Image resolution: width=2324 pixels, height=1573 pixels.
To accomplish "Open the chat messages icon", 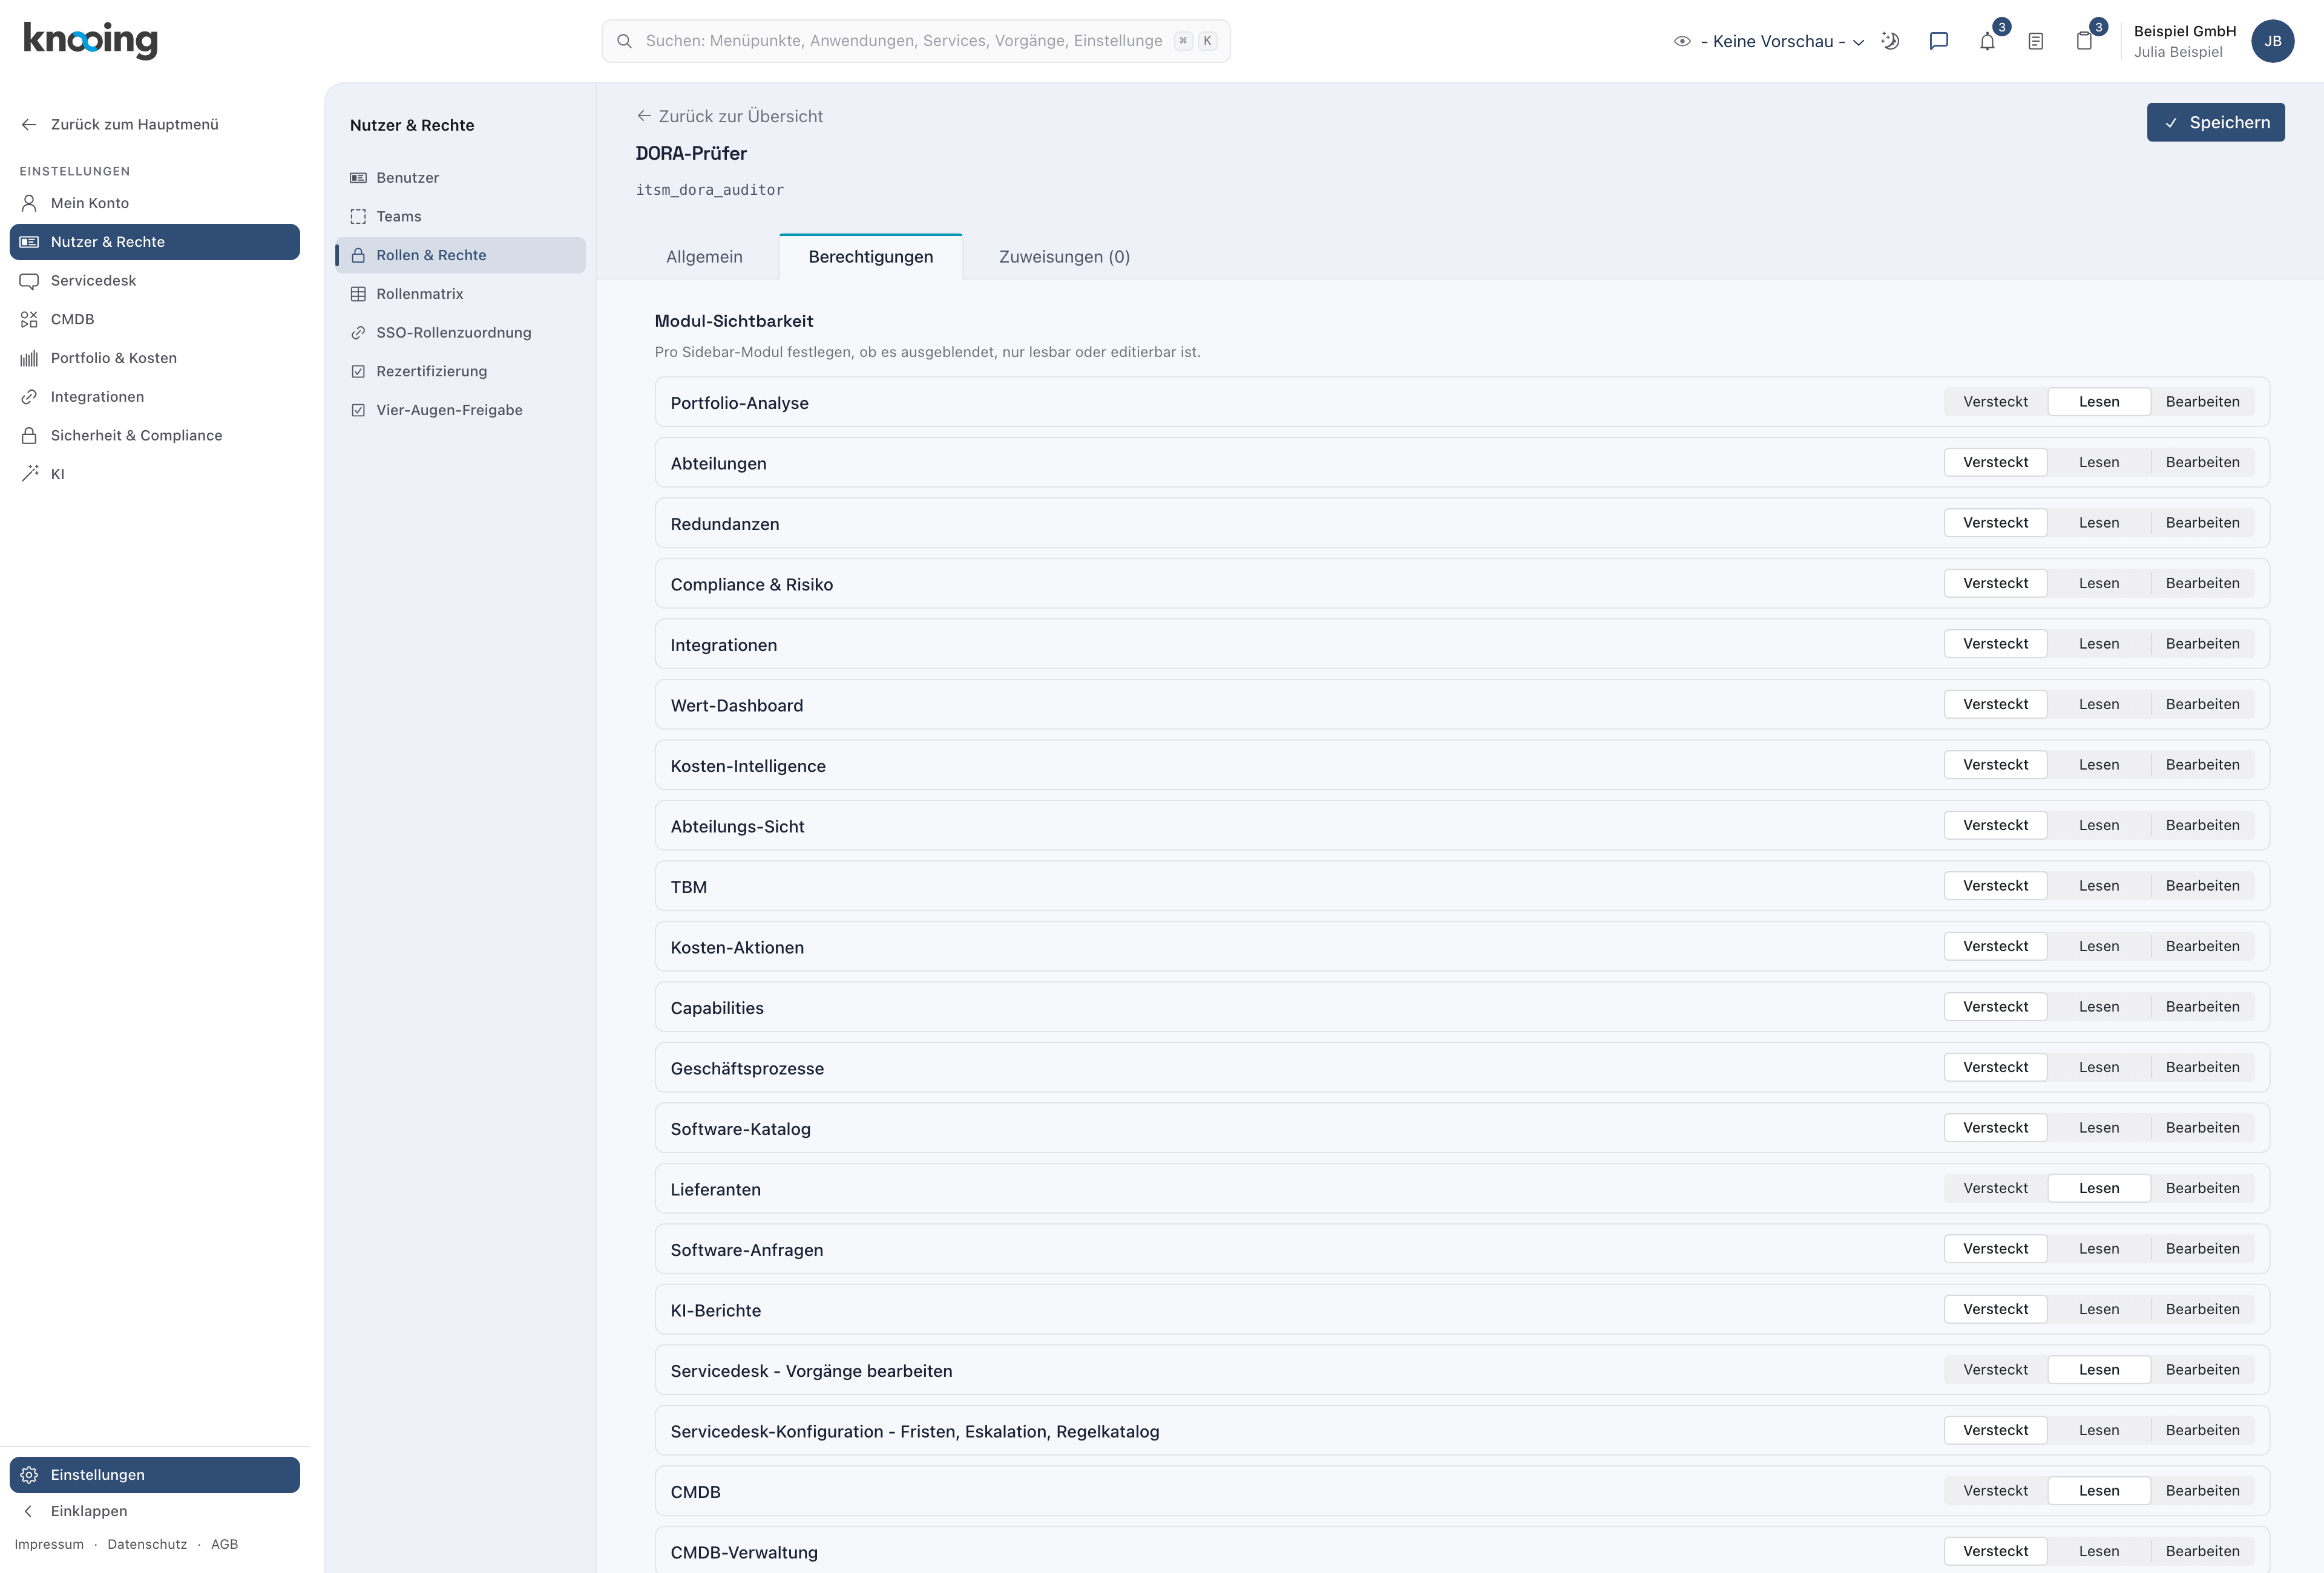I will [x=1938, y=41].
